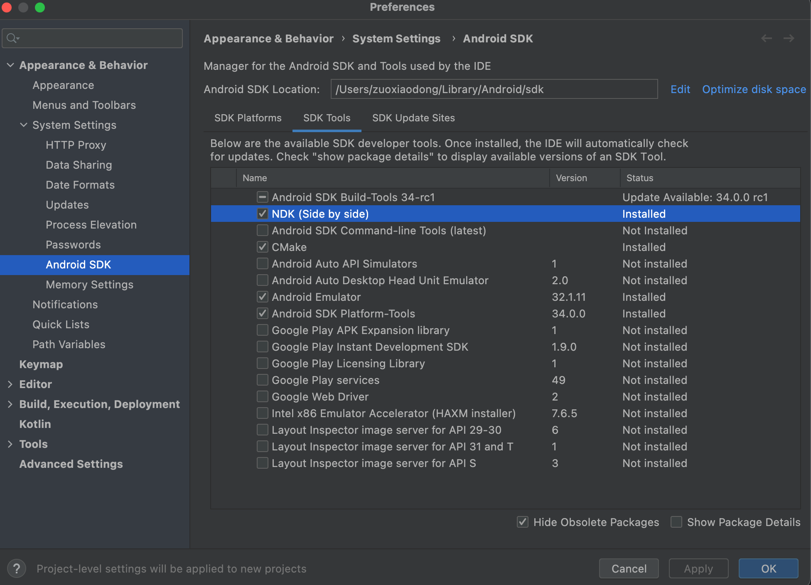Expand the Build, Execution, Deployment section
The width and height of the screenshot is (811, 585).
9,404
